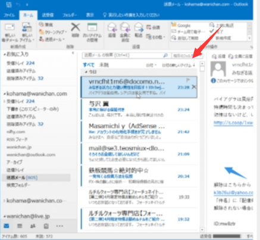Collapse the wanichan@live.jp account

click(4, 216)
